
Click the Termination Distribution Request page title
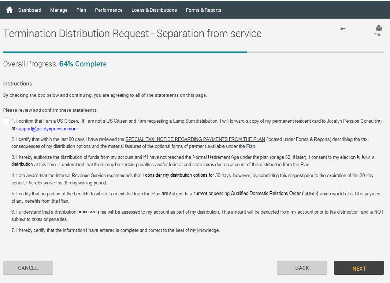132,34
